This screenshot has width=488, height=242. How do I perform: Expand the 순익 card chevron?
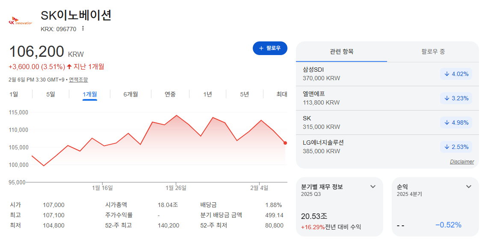tap(469, 187)
